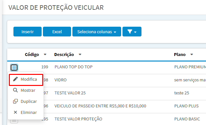This screenshot has height=125, width=206.
Task: Click the magnifier icon next to Mostrar
Action: tap(15, 90)
